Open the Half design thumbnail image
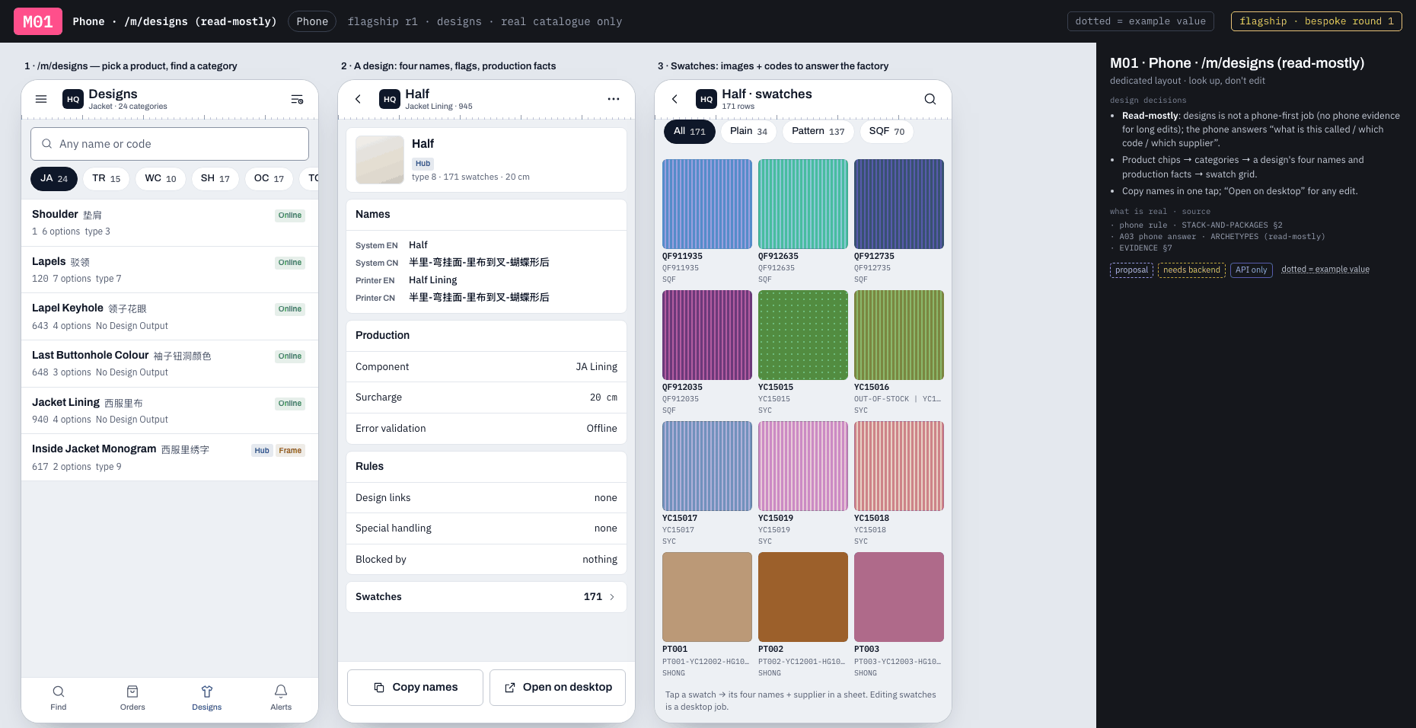 (x=380, y=160)
